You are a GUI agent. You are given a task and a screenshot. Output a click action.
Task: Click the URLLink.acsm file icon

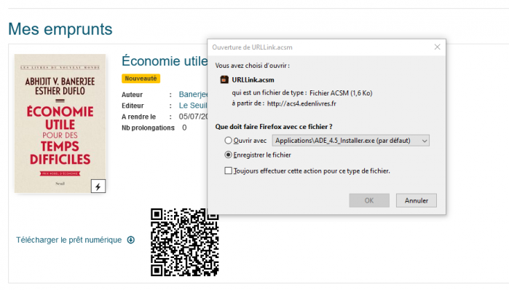pyautogui.click(x=224, y=79)
